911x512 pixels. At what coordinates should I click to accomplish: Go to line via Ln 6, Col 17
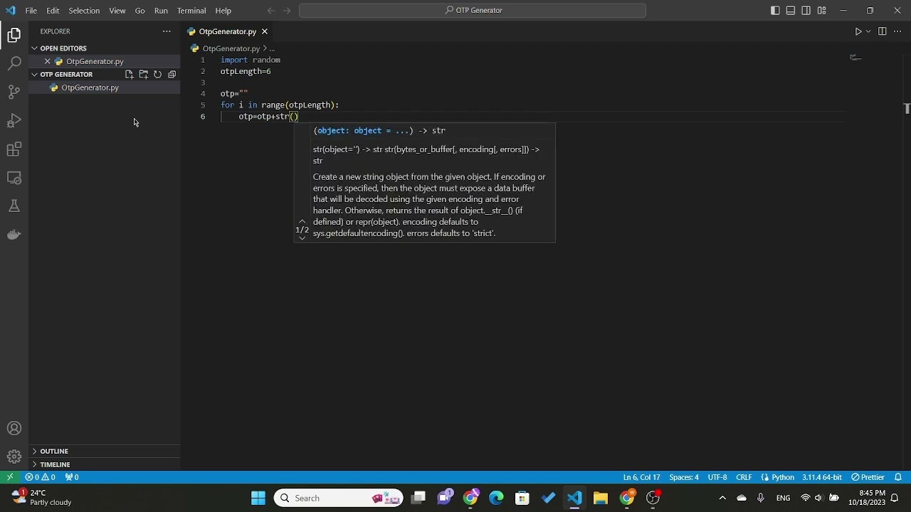click(641, 477)
